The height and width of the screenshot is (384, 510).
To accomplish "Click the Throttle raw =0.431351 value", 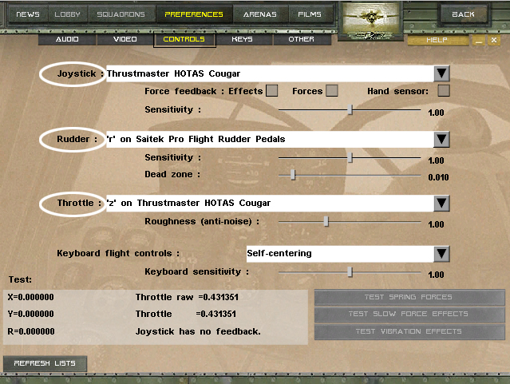I will [187, 297].
